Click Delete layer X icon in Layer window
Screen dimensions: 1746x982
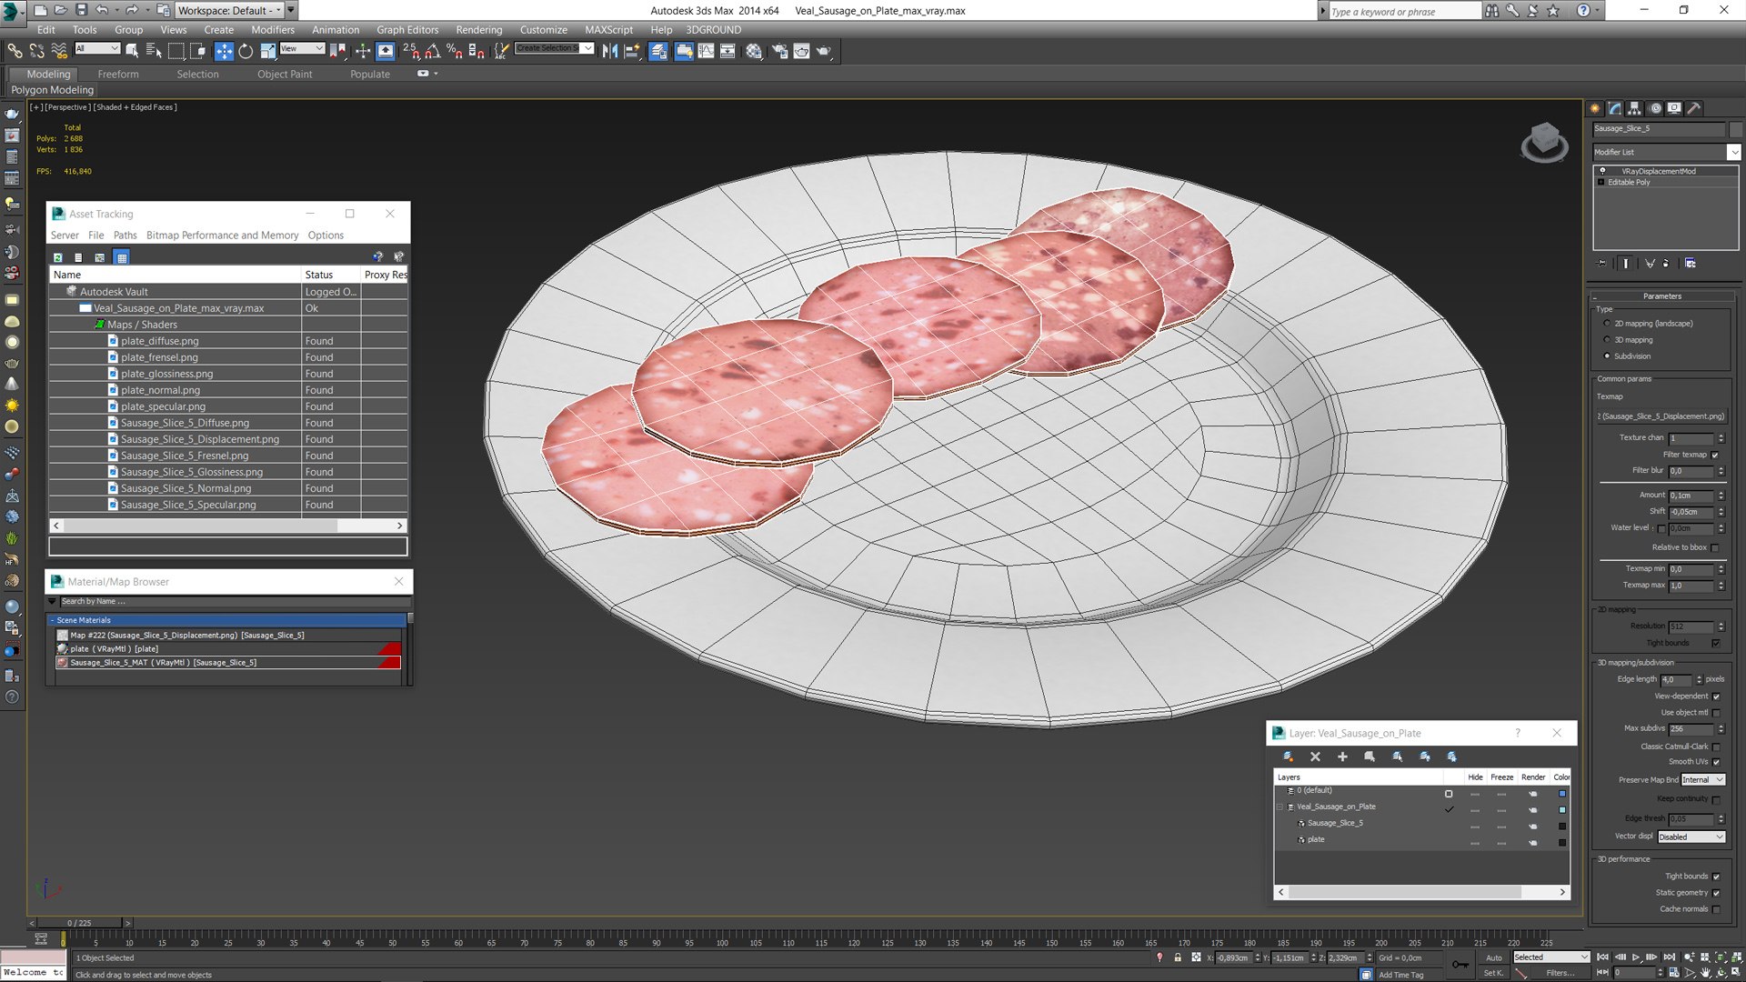click(x=1315, y=757)
